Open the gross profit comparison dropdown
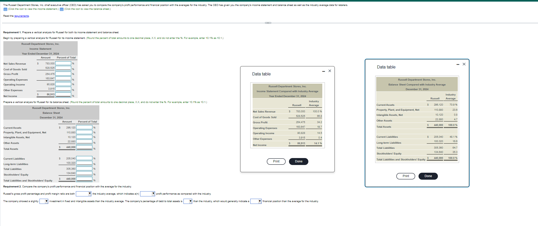 (84, 194)
